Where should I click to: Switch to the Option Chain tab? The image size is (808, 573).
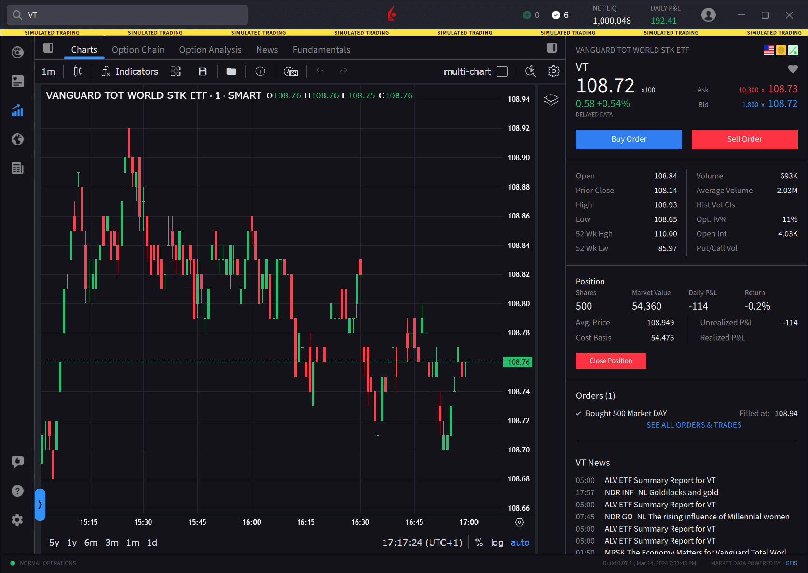(x=138, y=50)
